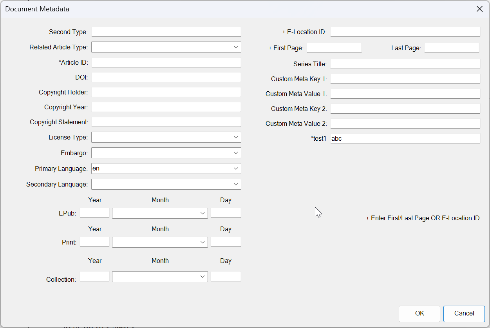The height and width of the screenshot is (328, 490).
Task: Click the Custom Meta Key 1 field
Action: [x=405, y=78]
